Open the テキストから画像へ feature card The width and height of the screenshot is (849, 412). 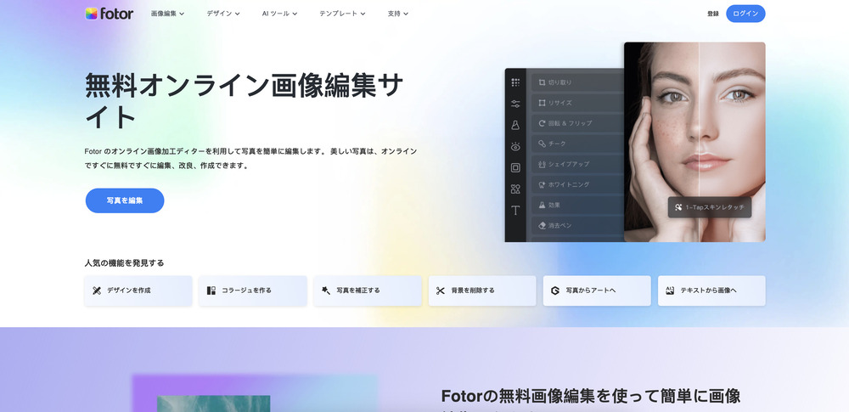click(x=711, y=291)
